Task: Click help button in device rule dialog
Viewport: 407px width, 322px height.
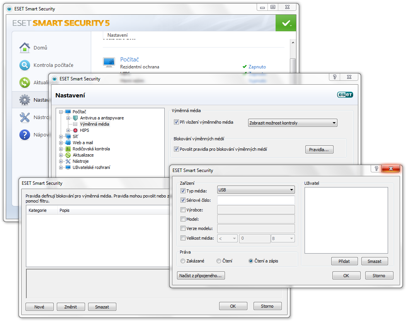Action: tap(376, 169)
